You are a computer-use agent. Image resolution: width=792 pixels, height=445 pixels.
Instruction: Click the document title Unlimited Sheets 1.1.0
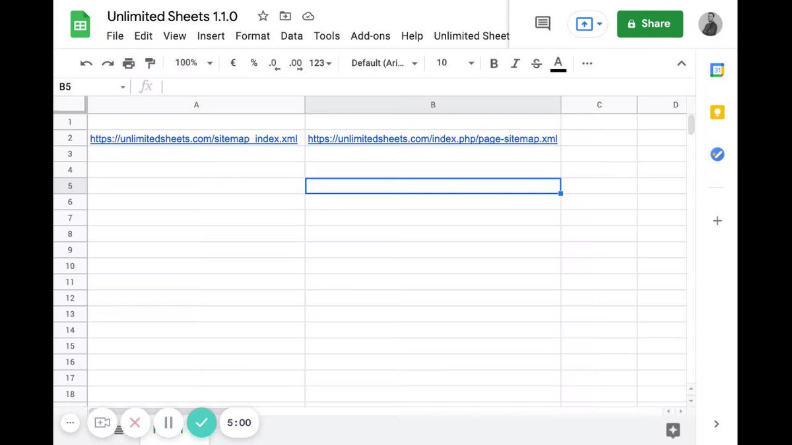coord(172,16)
